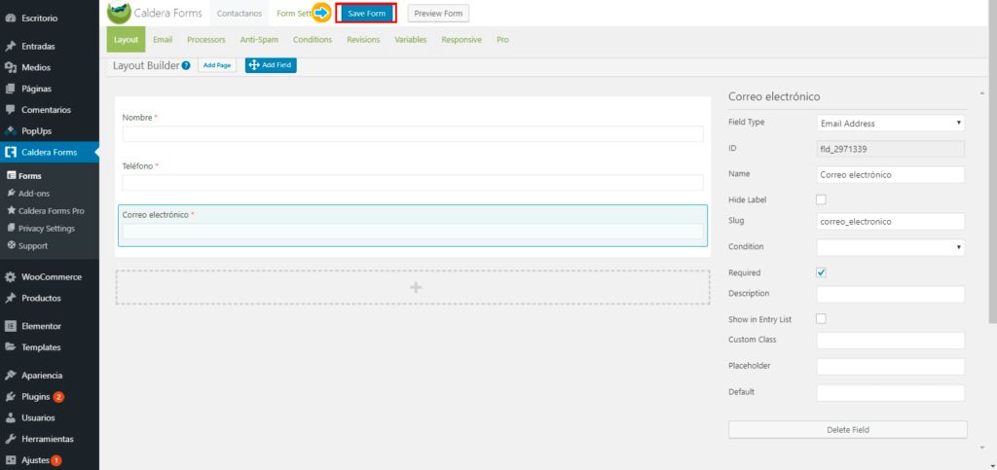Click the Elementor icon in sidebar
Screen dimensions: 997x470
coord(11,326)
